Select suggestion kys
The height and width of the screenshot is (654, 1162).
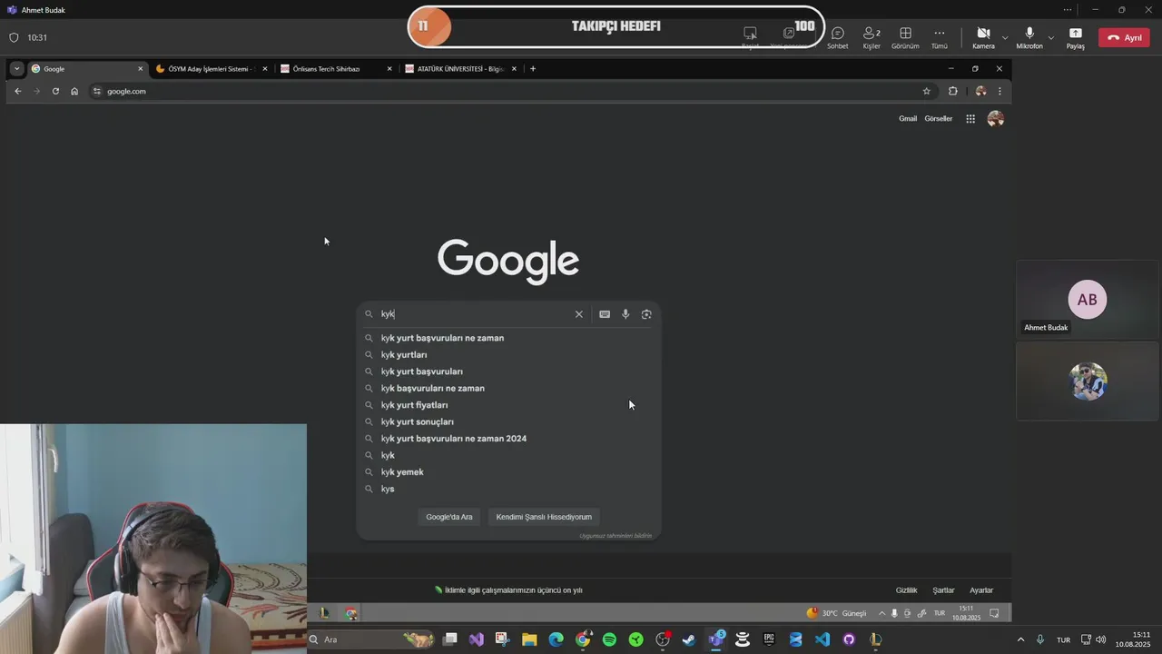[x=508, y=489]
